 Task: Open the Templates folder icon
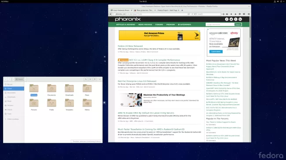pos(70,103)
